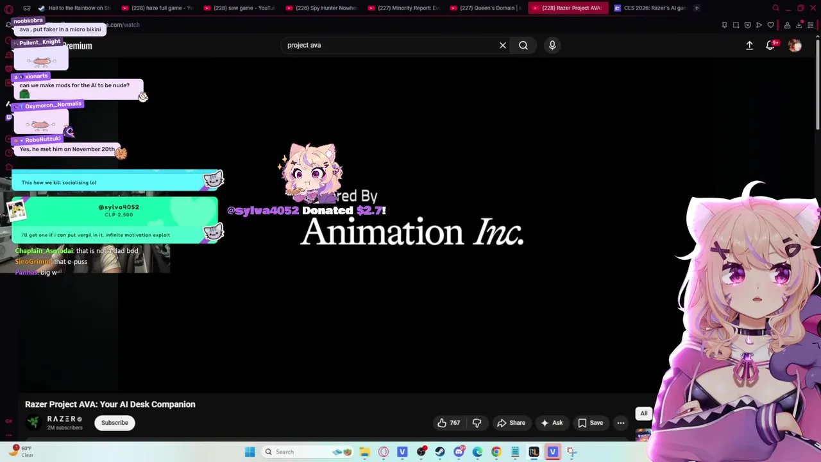The height and width of the screenshot is (462, 821).
Task: Open the Opera main menu logo
Action: point(9,8)
